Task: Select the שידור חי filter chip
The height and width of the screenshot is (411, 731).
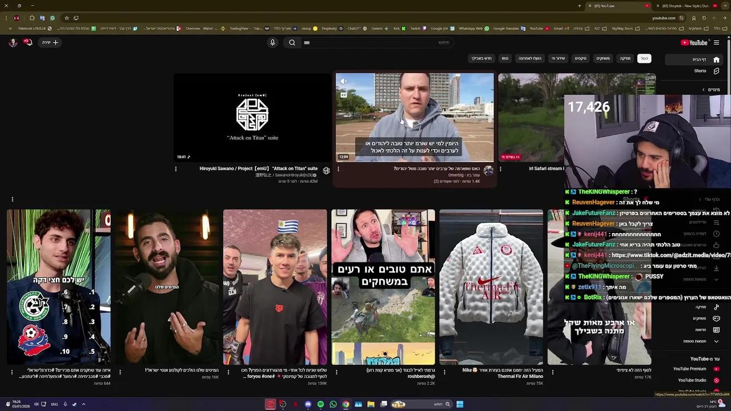Action: 558,58
